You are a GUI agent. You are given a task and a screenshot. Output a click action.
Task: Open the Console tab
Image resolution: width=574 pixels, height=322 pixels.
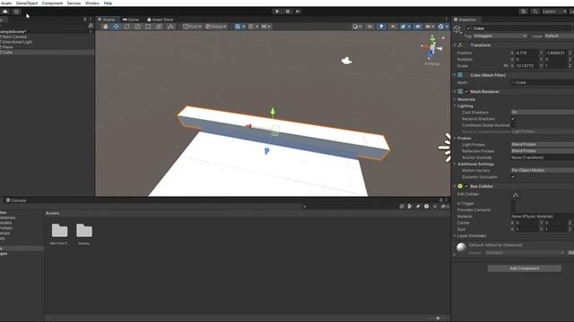[x=16, y=200]
